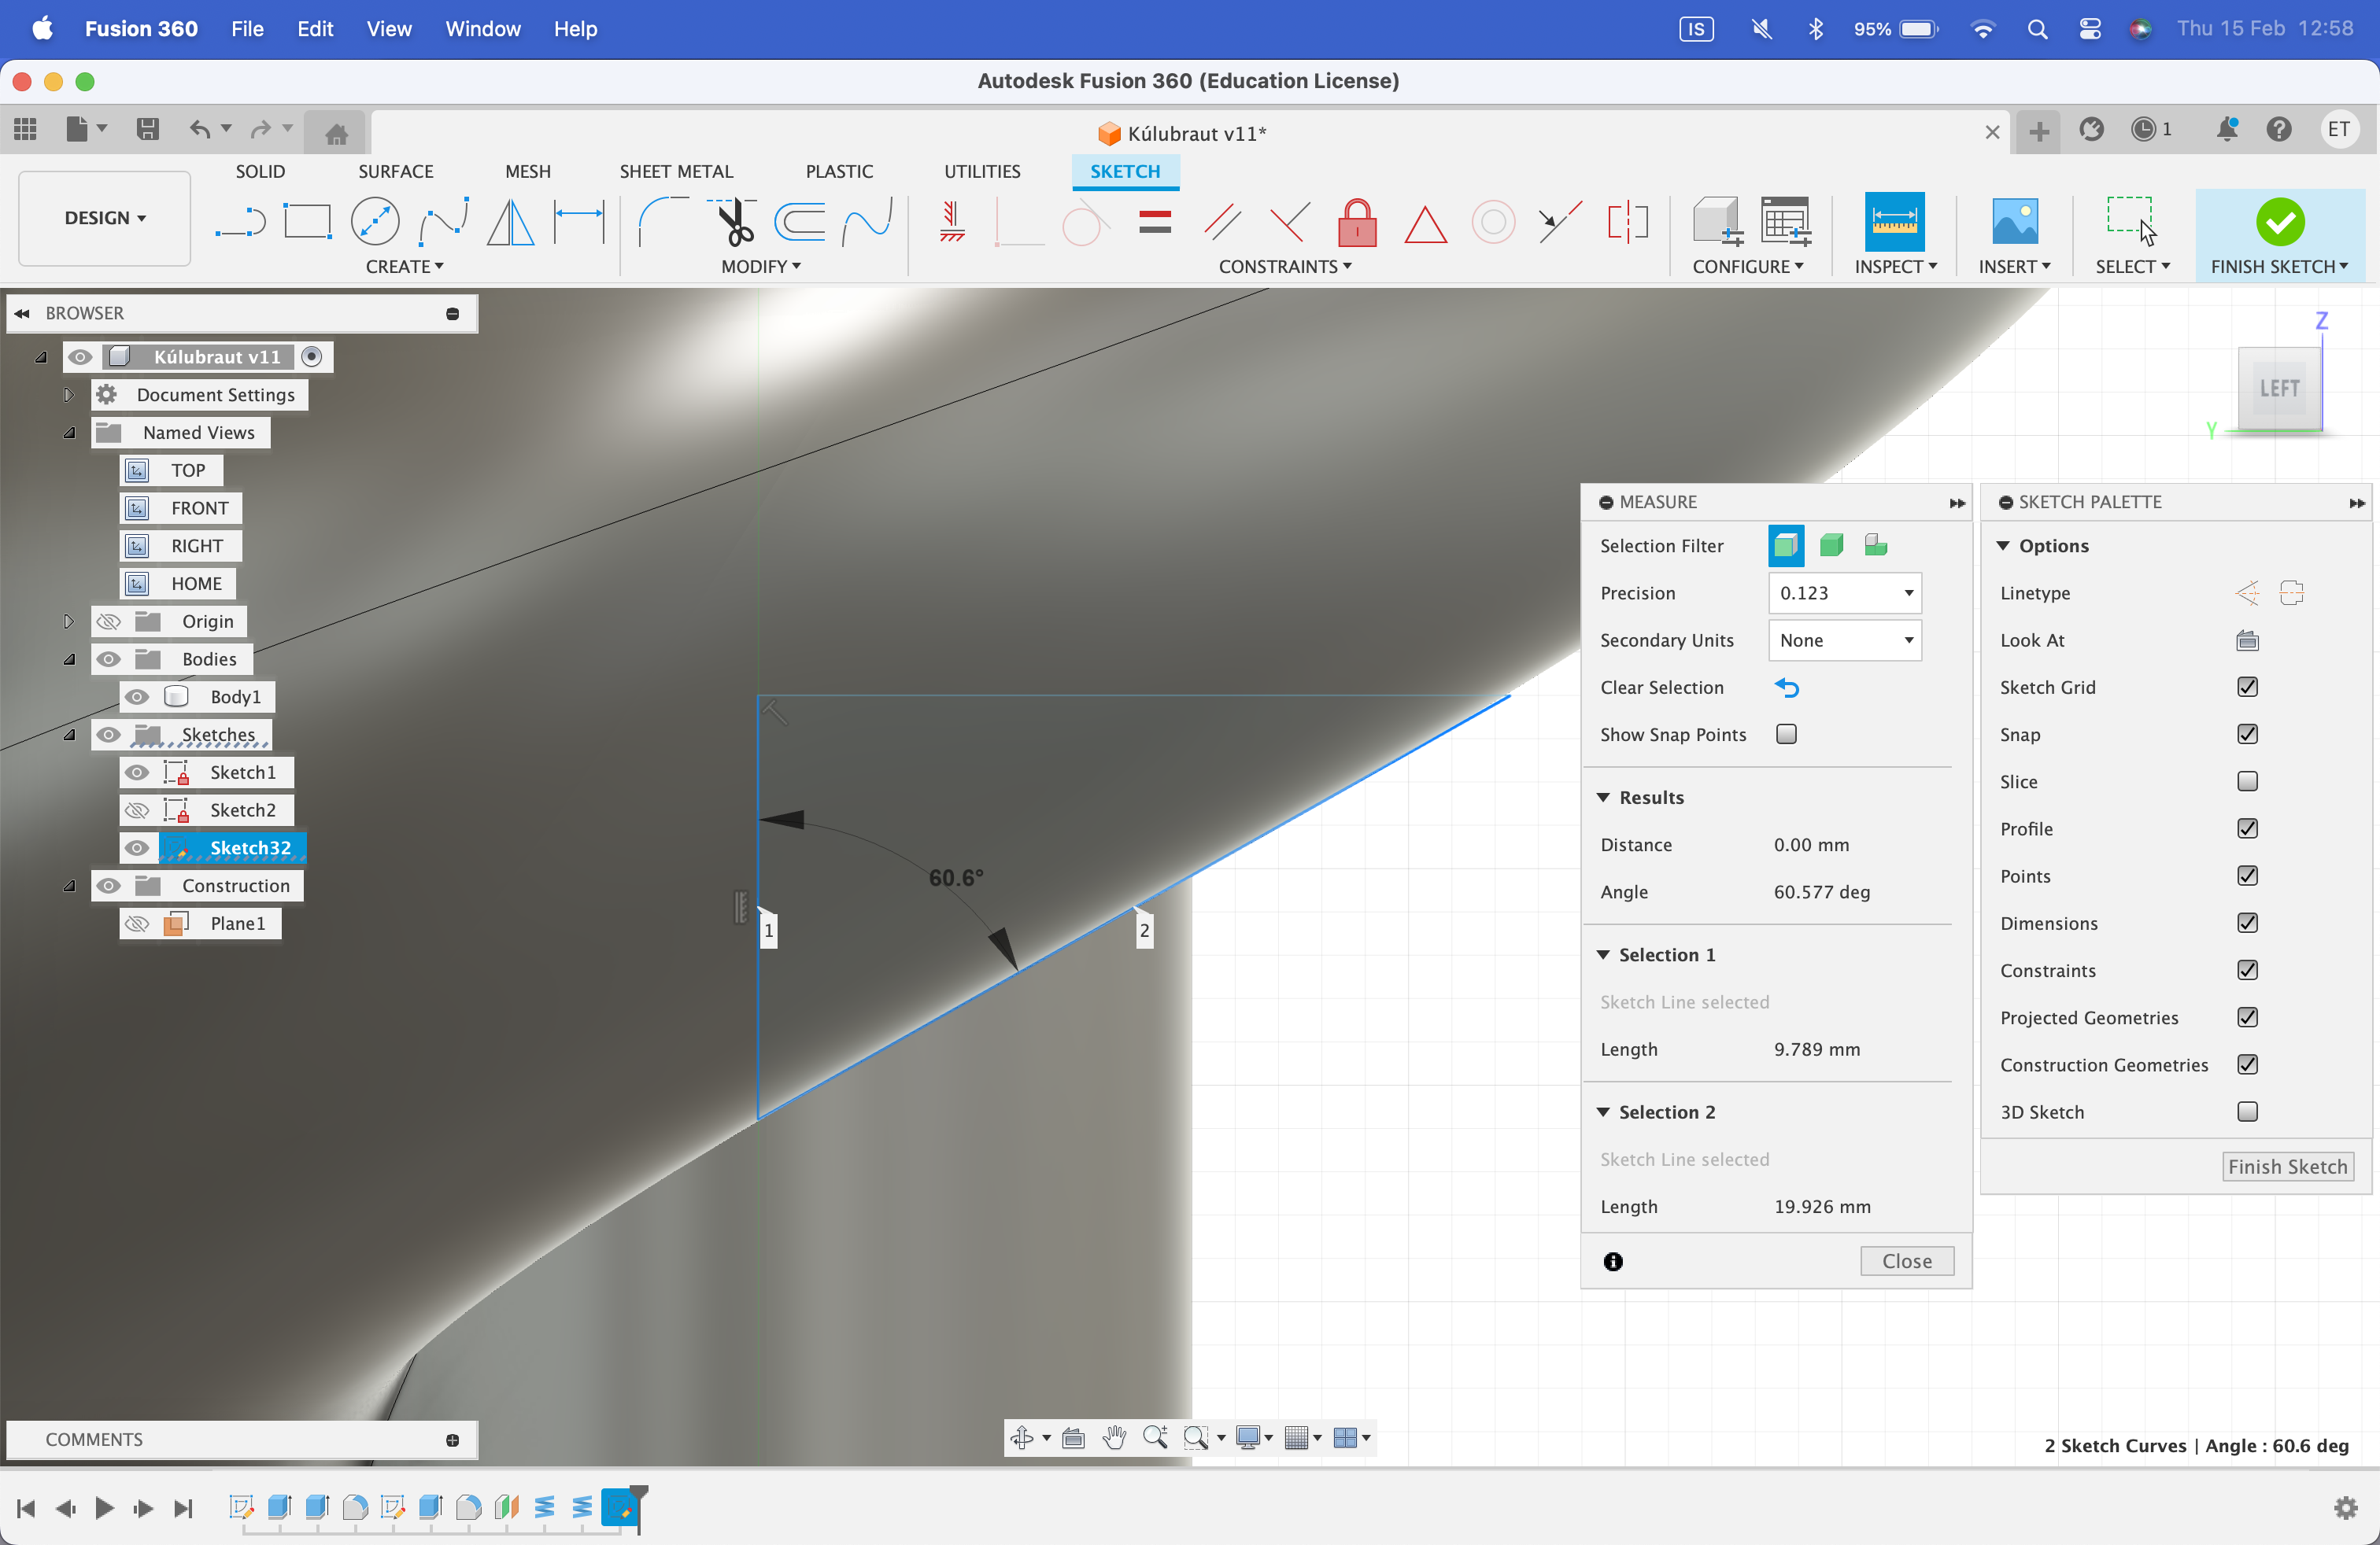Click the Clear Selection arrow icon
The width and height of the screenshot is (2380, 1545).
1786,688
